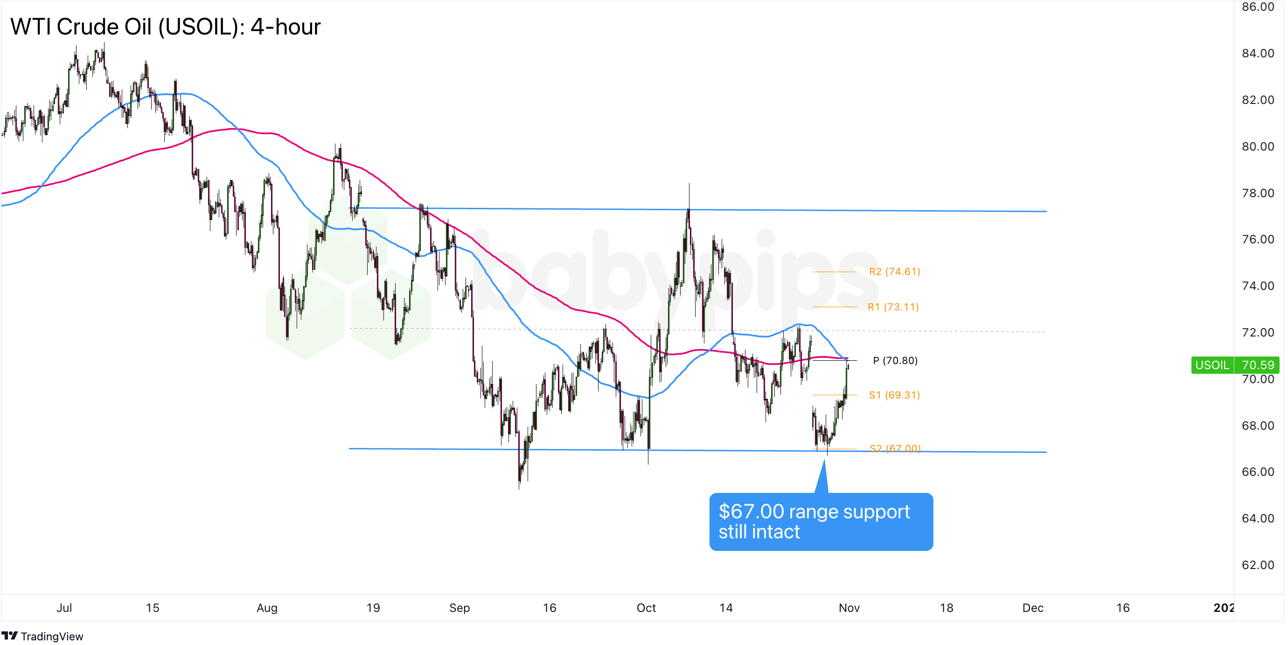Click the 18 date label on time axis
The image size is (1288, 645).
point(947,608)
